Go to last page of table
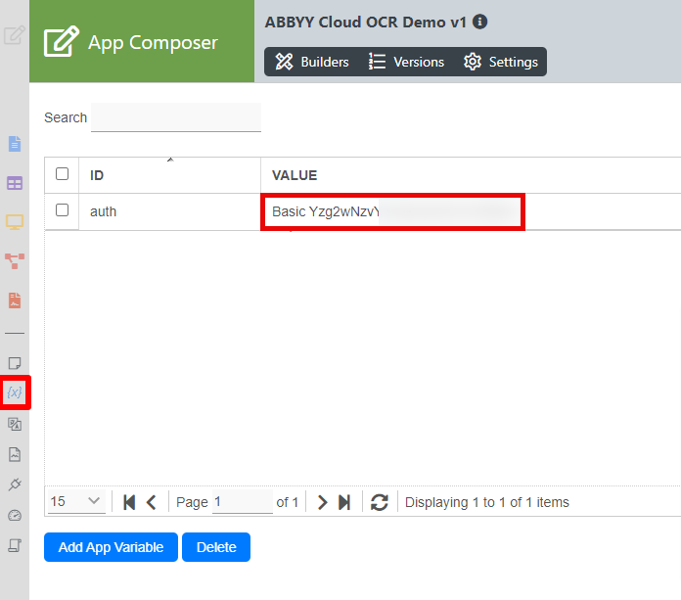The width and height of the screenshot is (681, 600). tap(344, 502)
